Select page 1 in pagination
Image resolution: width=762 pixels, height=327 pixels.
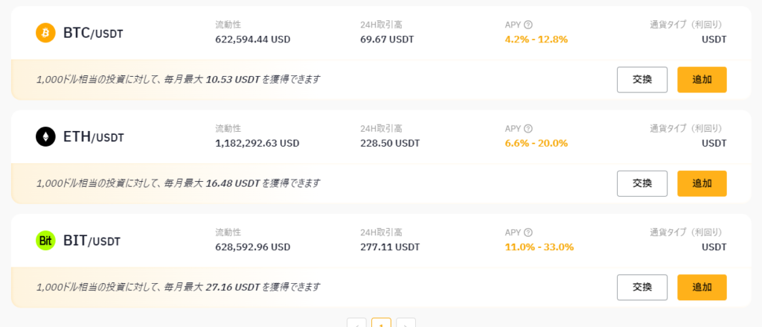coord(381,323)
